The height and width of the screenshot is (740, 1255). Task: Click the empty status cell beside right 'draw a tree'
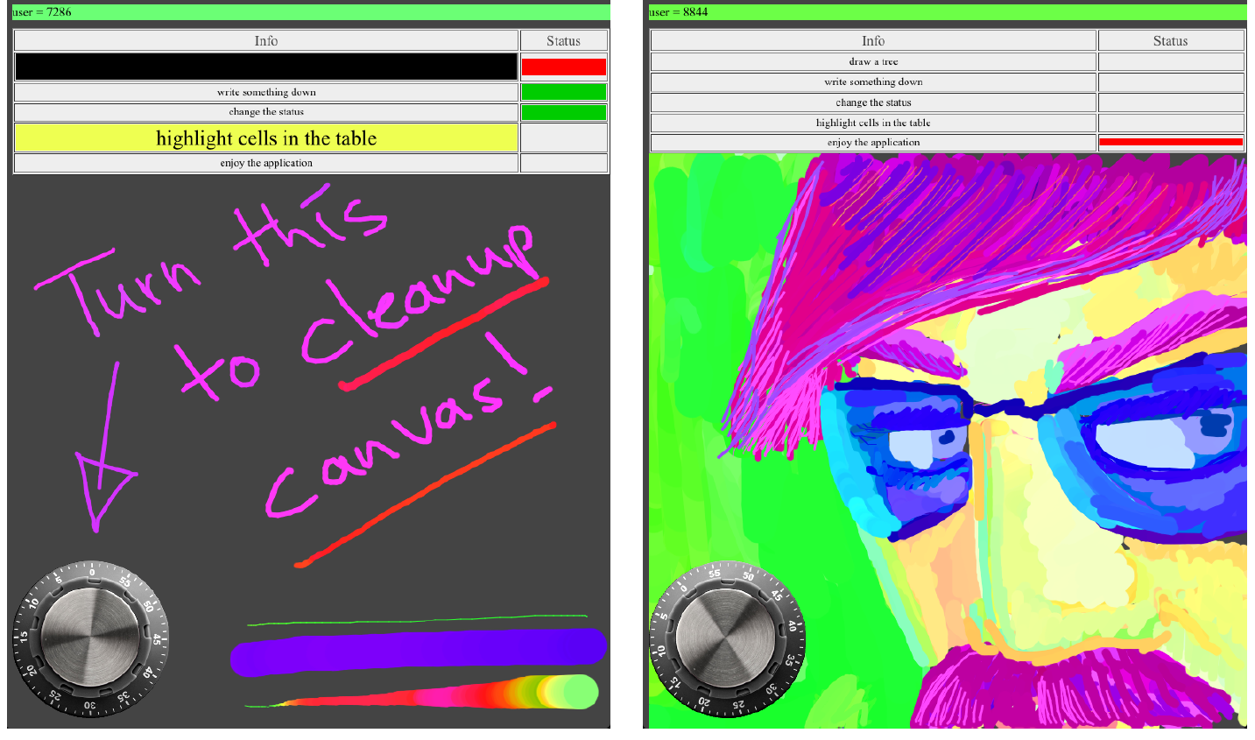pyautogui.click(x=1170, y=61)
